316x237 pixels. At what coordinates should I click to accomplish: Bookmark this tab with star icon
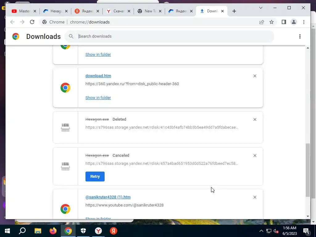click(272, 22)
